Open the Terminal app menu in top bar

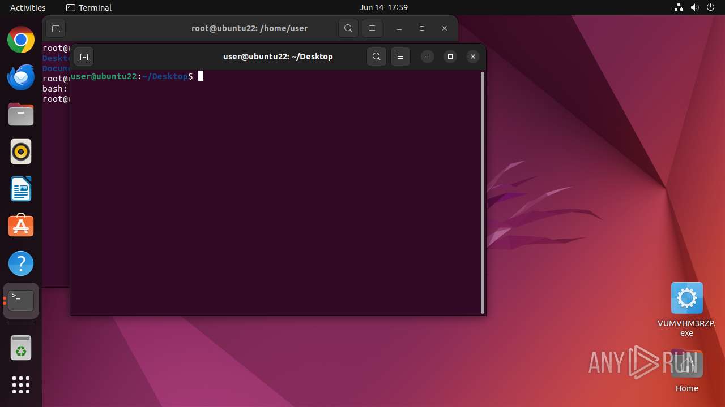(x=89, y=7)
